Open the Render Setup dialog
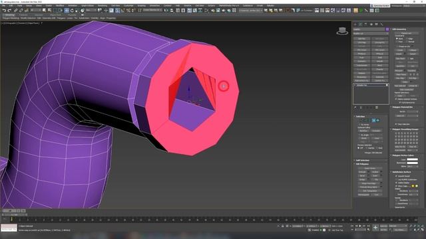426x239 pixels. 218,11
